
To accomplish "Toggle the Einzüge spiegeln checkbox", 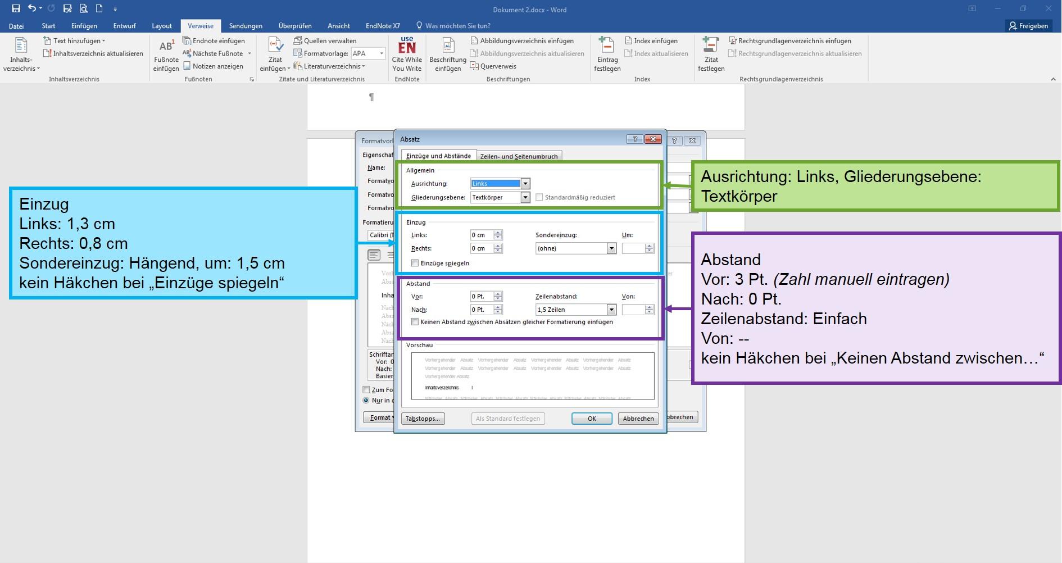I will pos(415,263).
